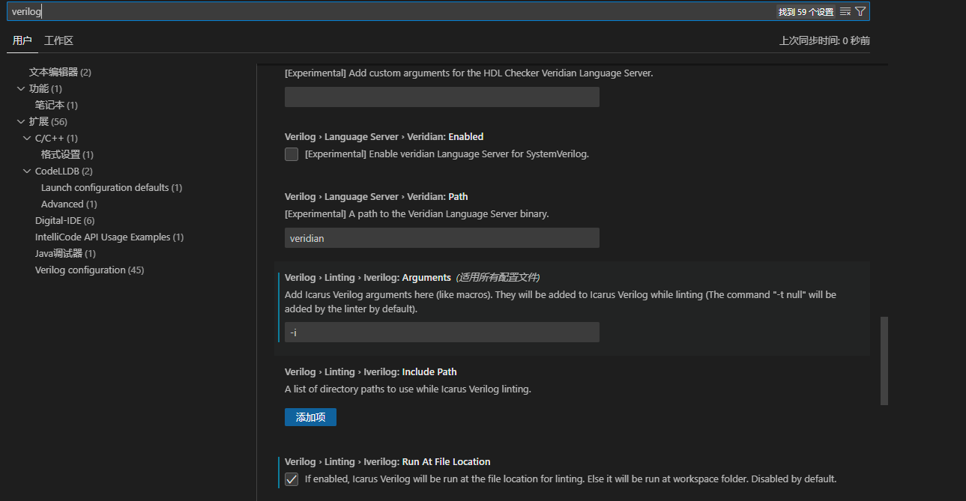Disable the Iverilog Run At File Location checkbox

pyautogui.click(x=292, y=479)
